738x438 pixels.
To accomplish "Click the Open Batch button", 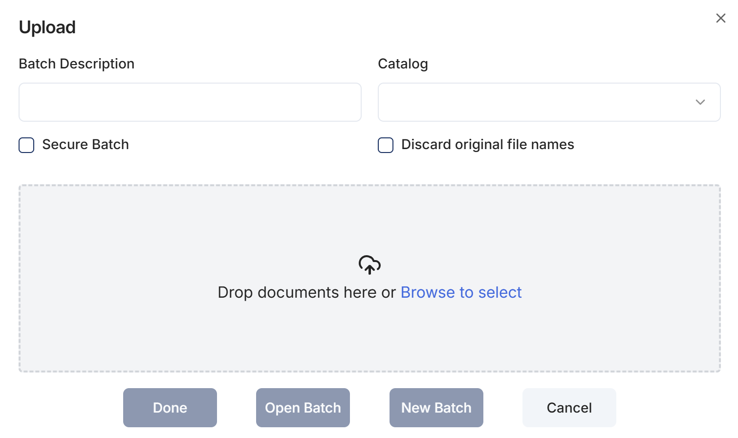I will pyautogui.click(x=303, y=408).
